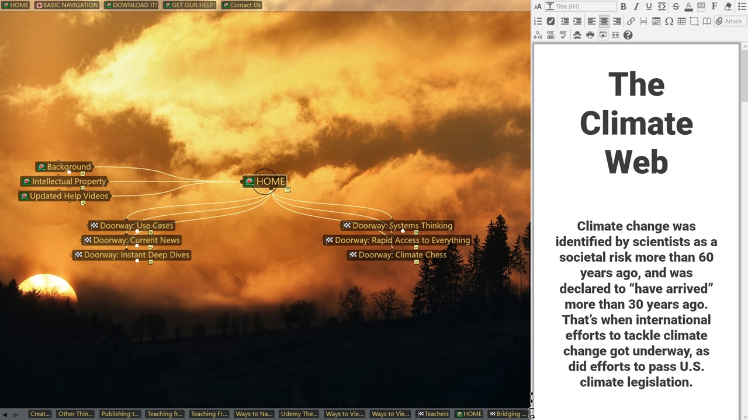Viewport: 748px width, 420px height.
Task: Select the Background thought
Action: 64,167
